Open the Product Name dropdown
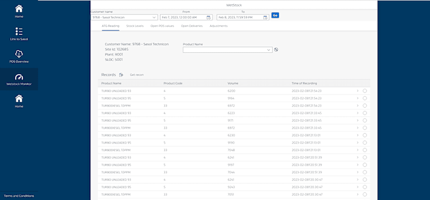This screenshot has width=430, height=200. 227,49
